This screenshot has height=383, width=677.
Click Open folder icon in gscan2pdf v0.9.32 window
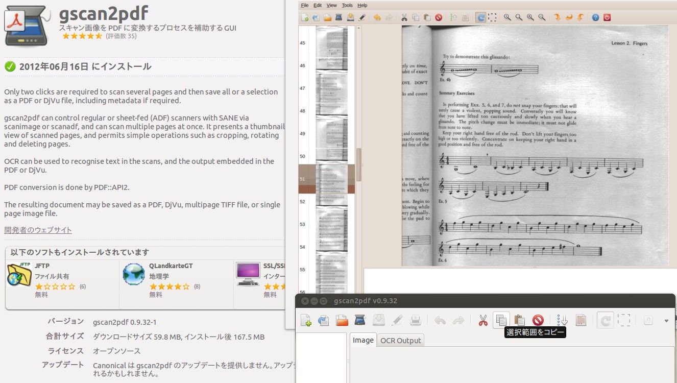pyautogui.click(x=342, y=321)
